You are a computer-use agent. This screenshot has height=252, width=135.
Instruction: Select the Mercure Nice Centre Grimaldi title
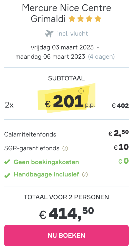coord(66,13)
